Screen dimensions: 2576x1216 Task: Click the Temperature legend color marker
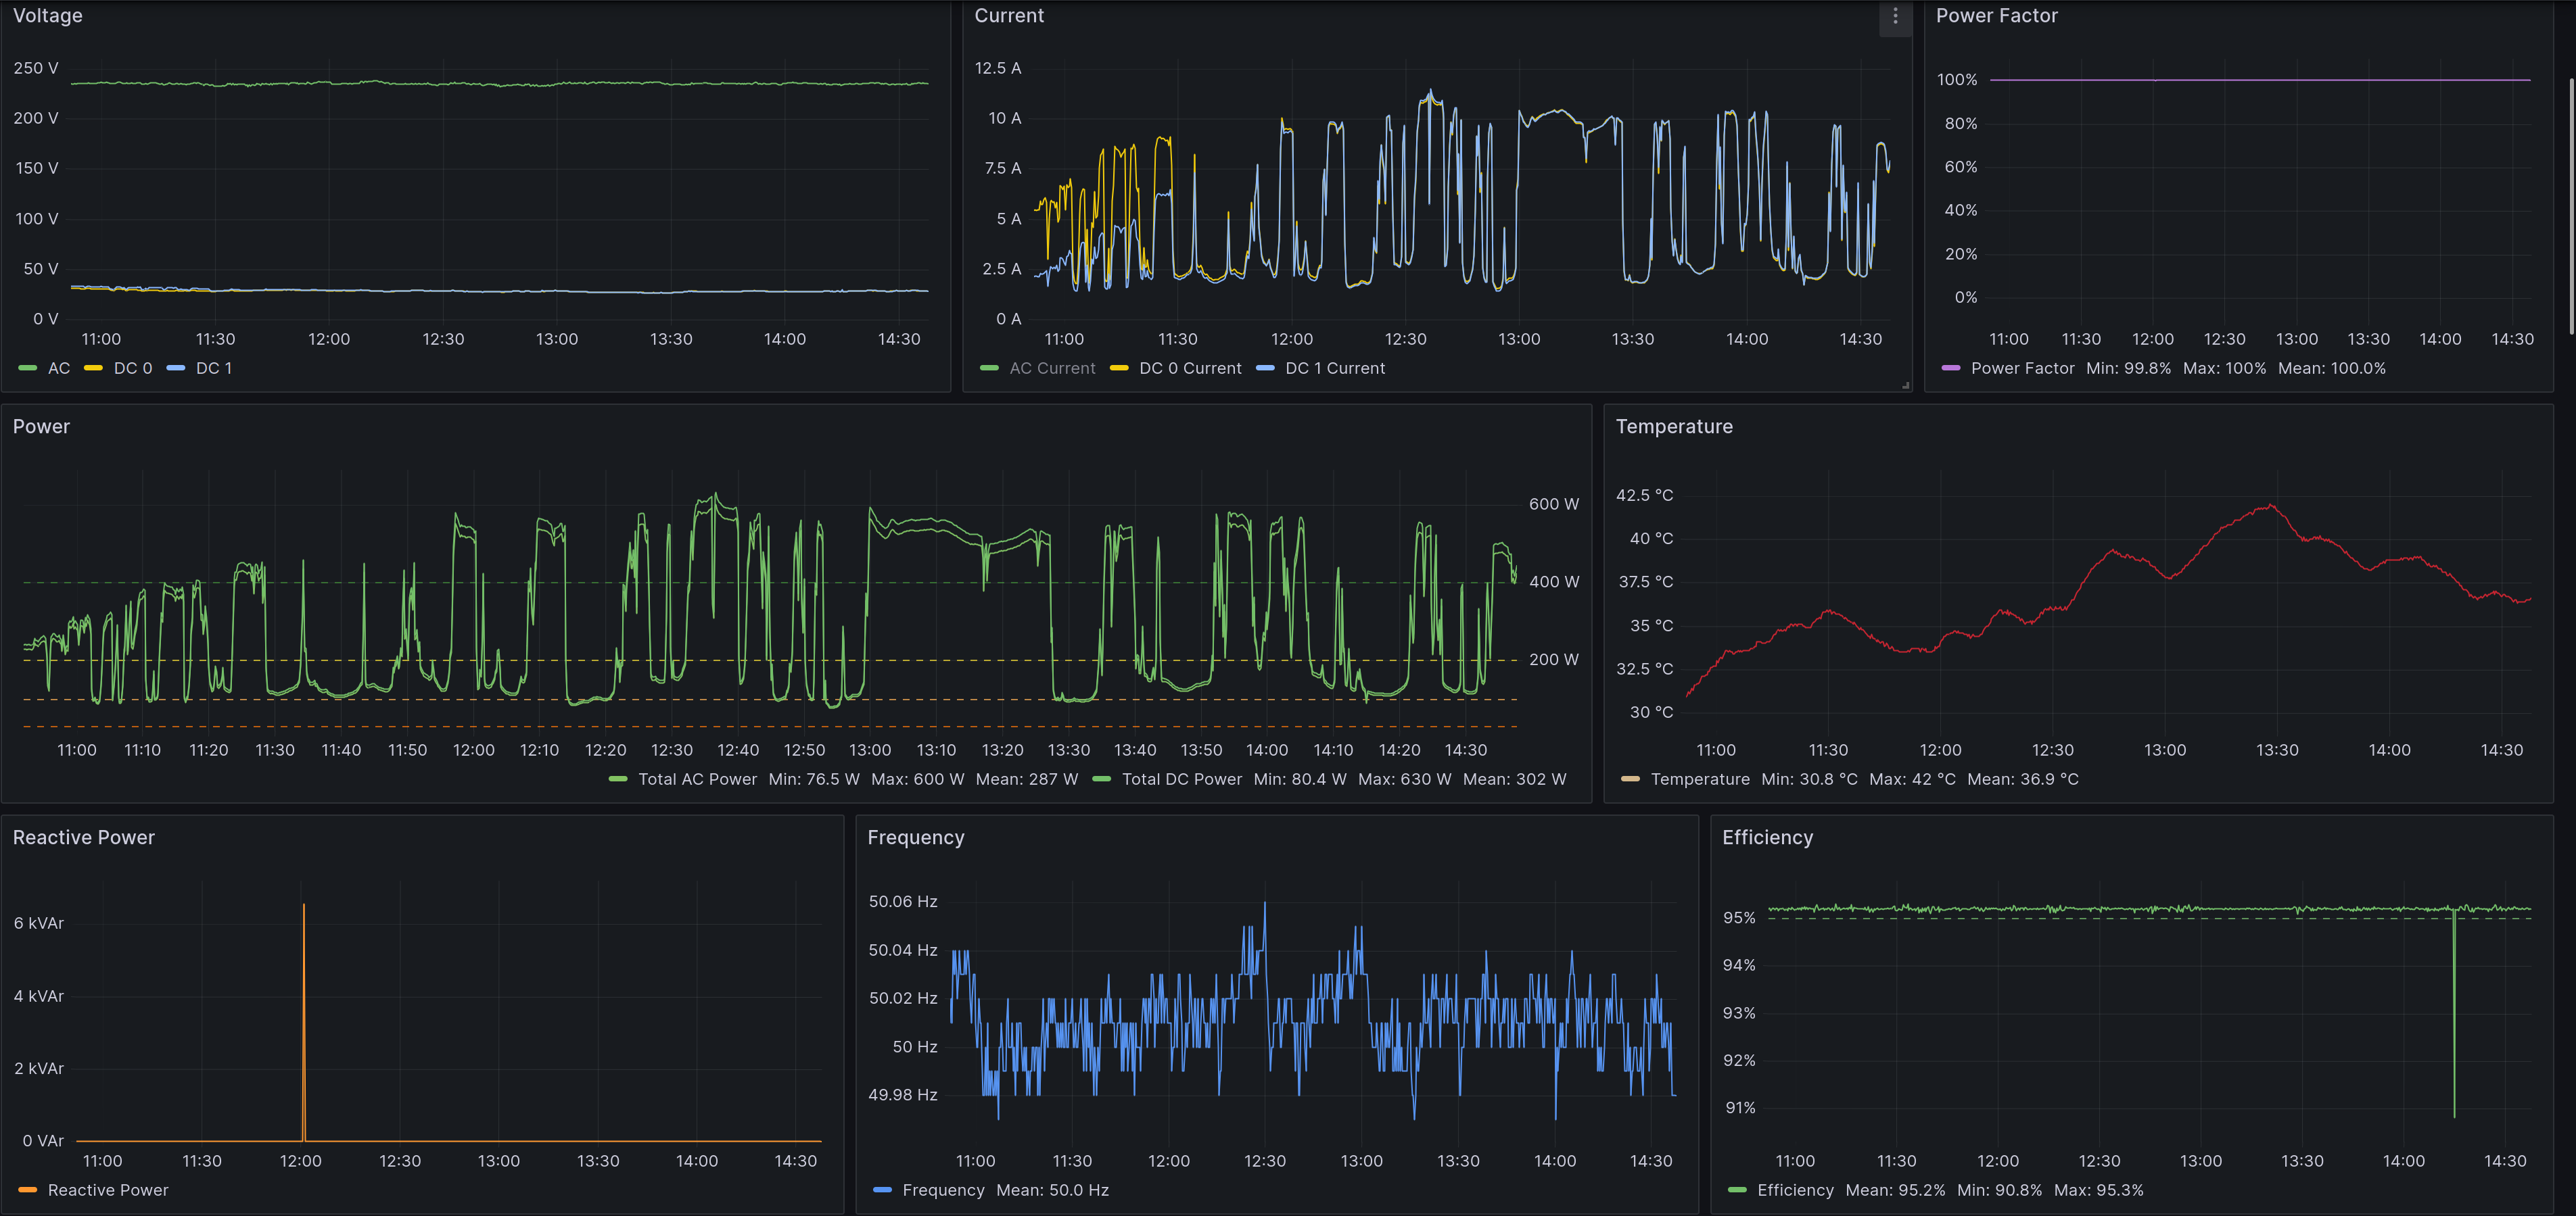[1630, 779]
